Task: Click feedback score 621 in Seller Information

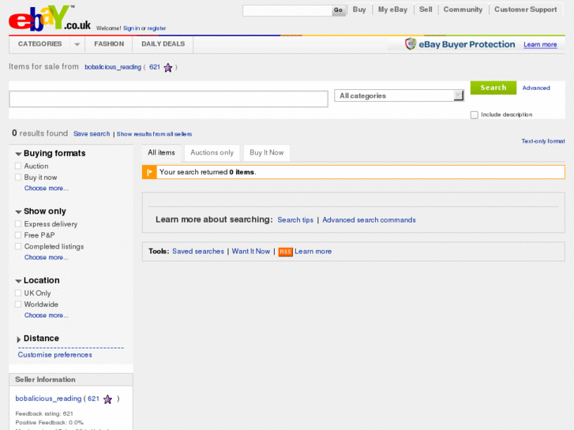Action: [x=93, y=398]
